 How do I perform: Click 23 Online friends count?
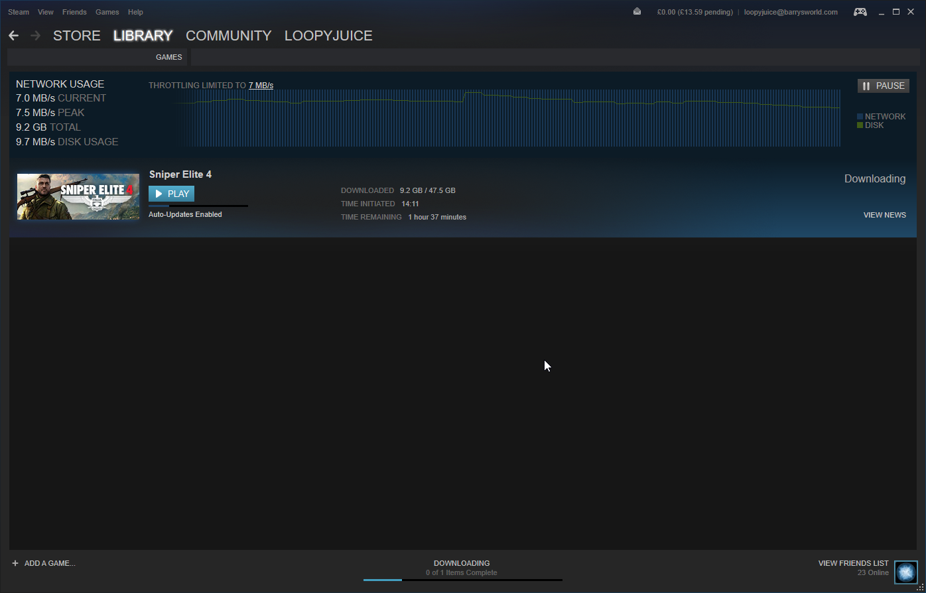[873, 572]
